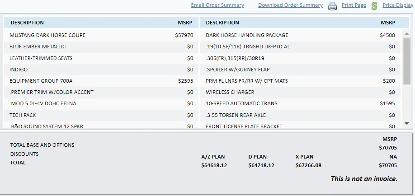This screenshot has width=415, height=196.
Task: Click the $64618.12 A/Z plan price
Action: click(214, 166)
